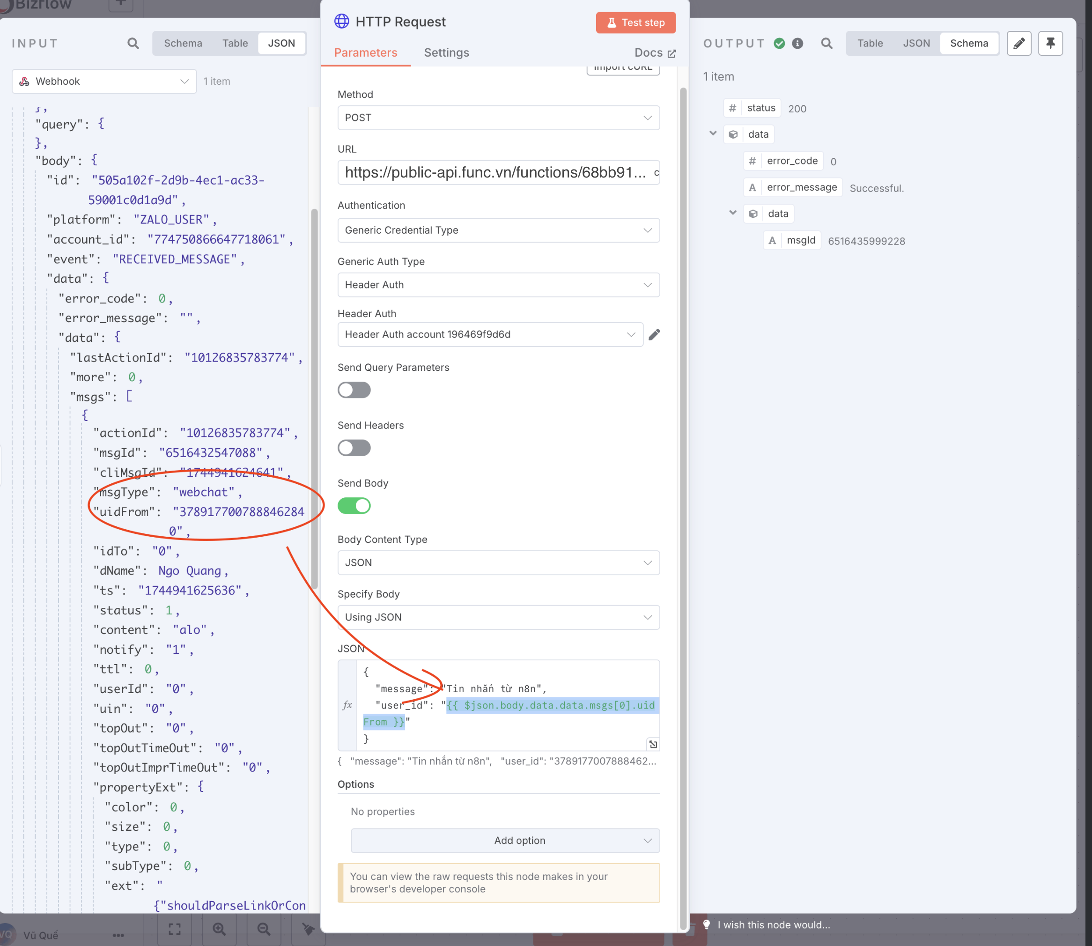The image size is (1092, 946).
Task: Click the zoom in canvas icon
Action: point(219,929)
